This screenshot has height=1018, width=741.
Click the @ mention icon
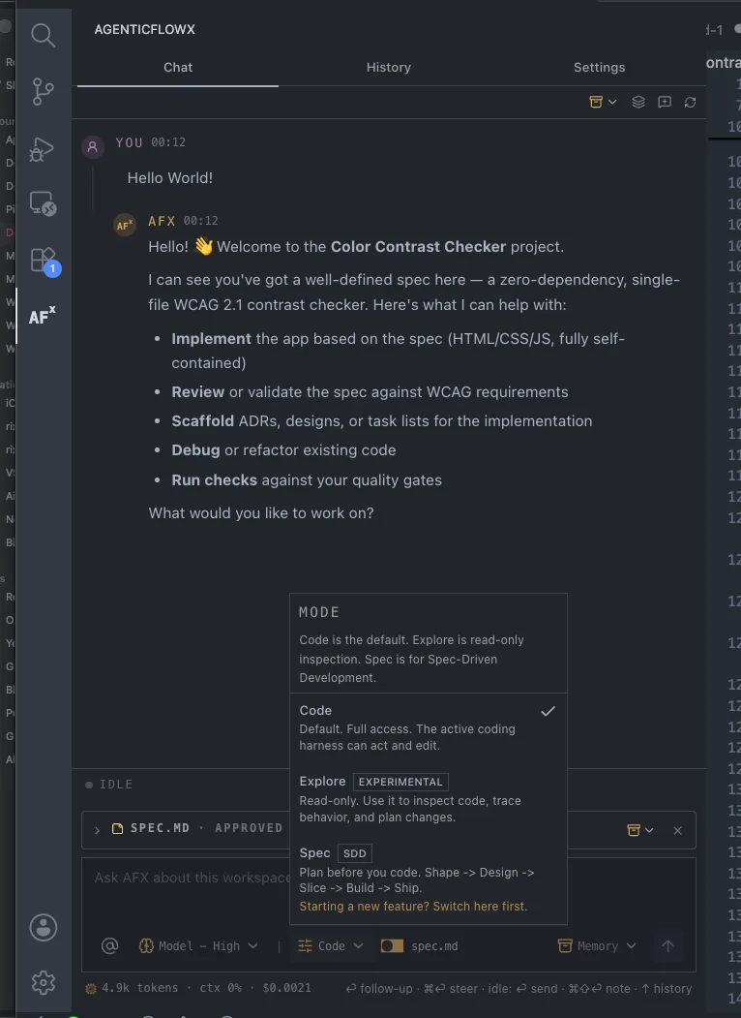pyautogui.click(x=109, y=946)
